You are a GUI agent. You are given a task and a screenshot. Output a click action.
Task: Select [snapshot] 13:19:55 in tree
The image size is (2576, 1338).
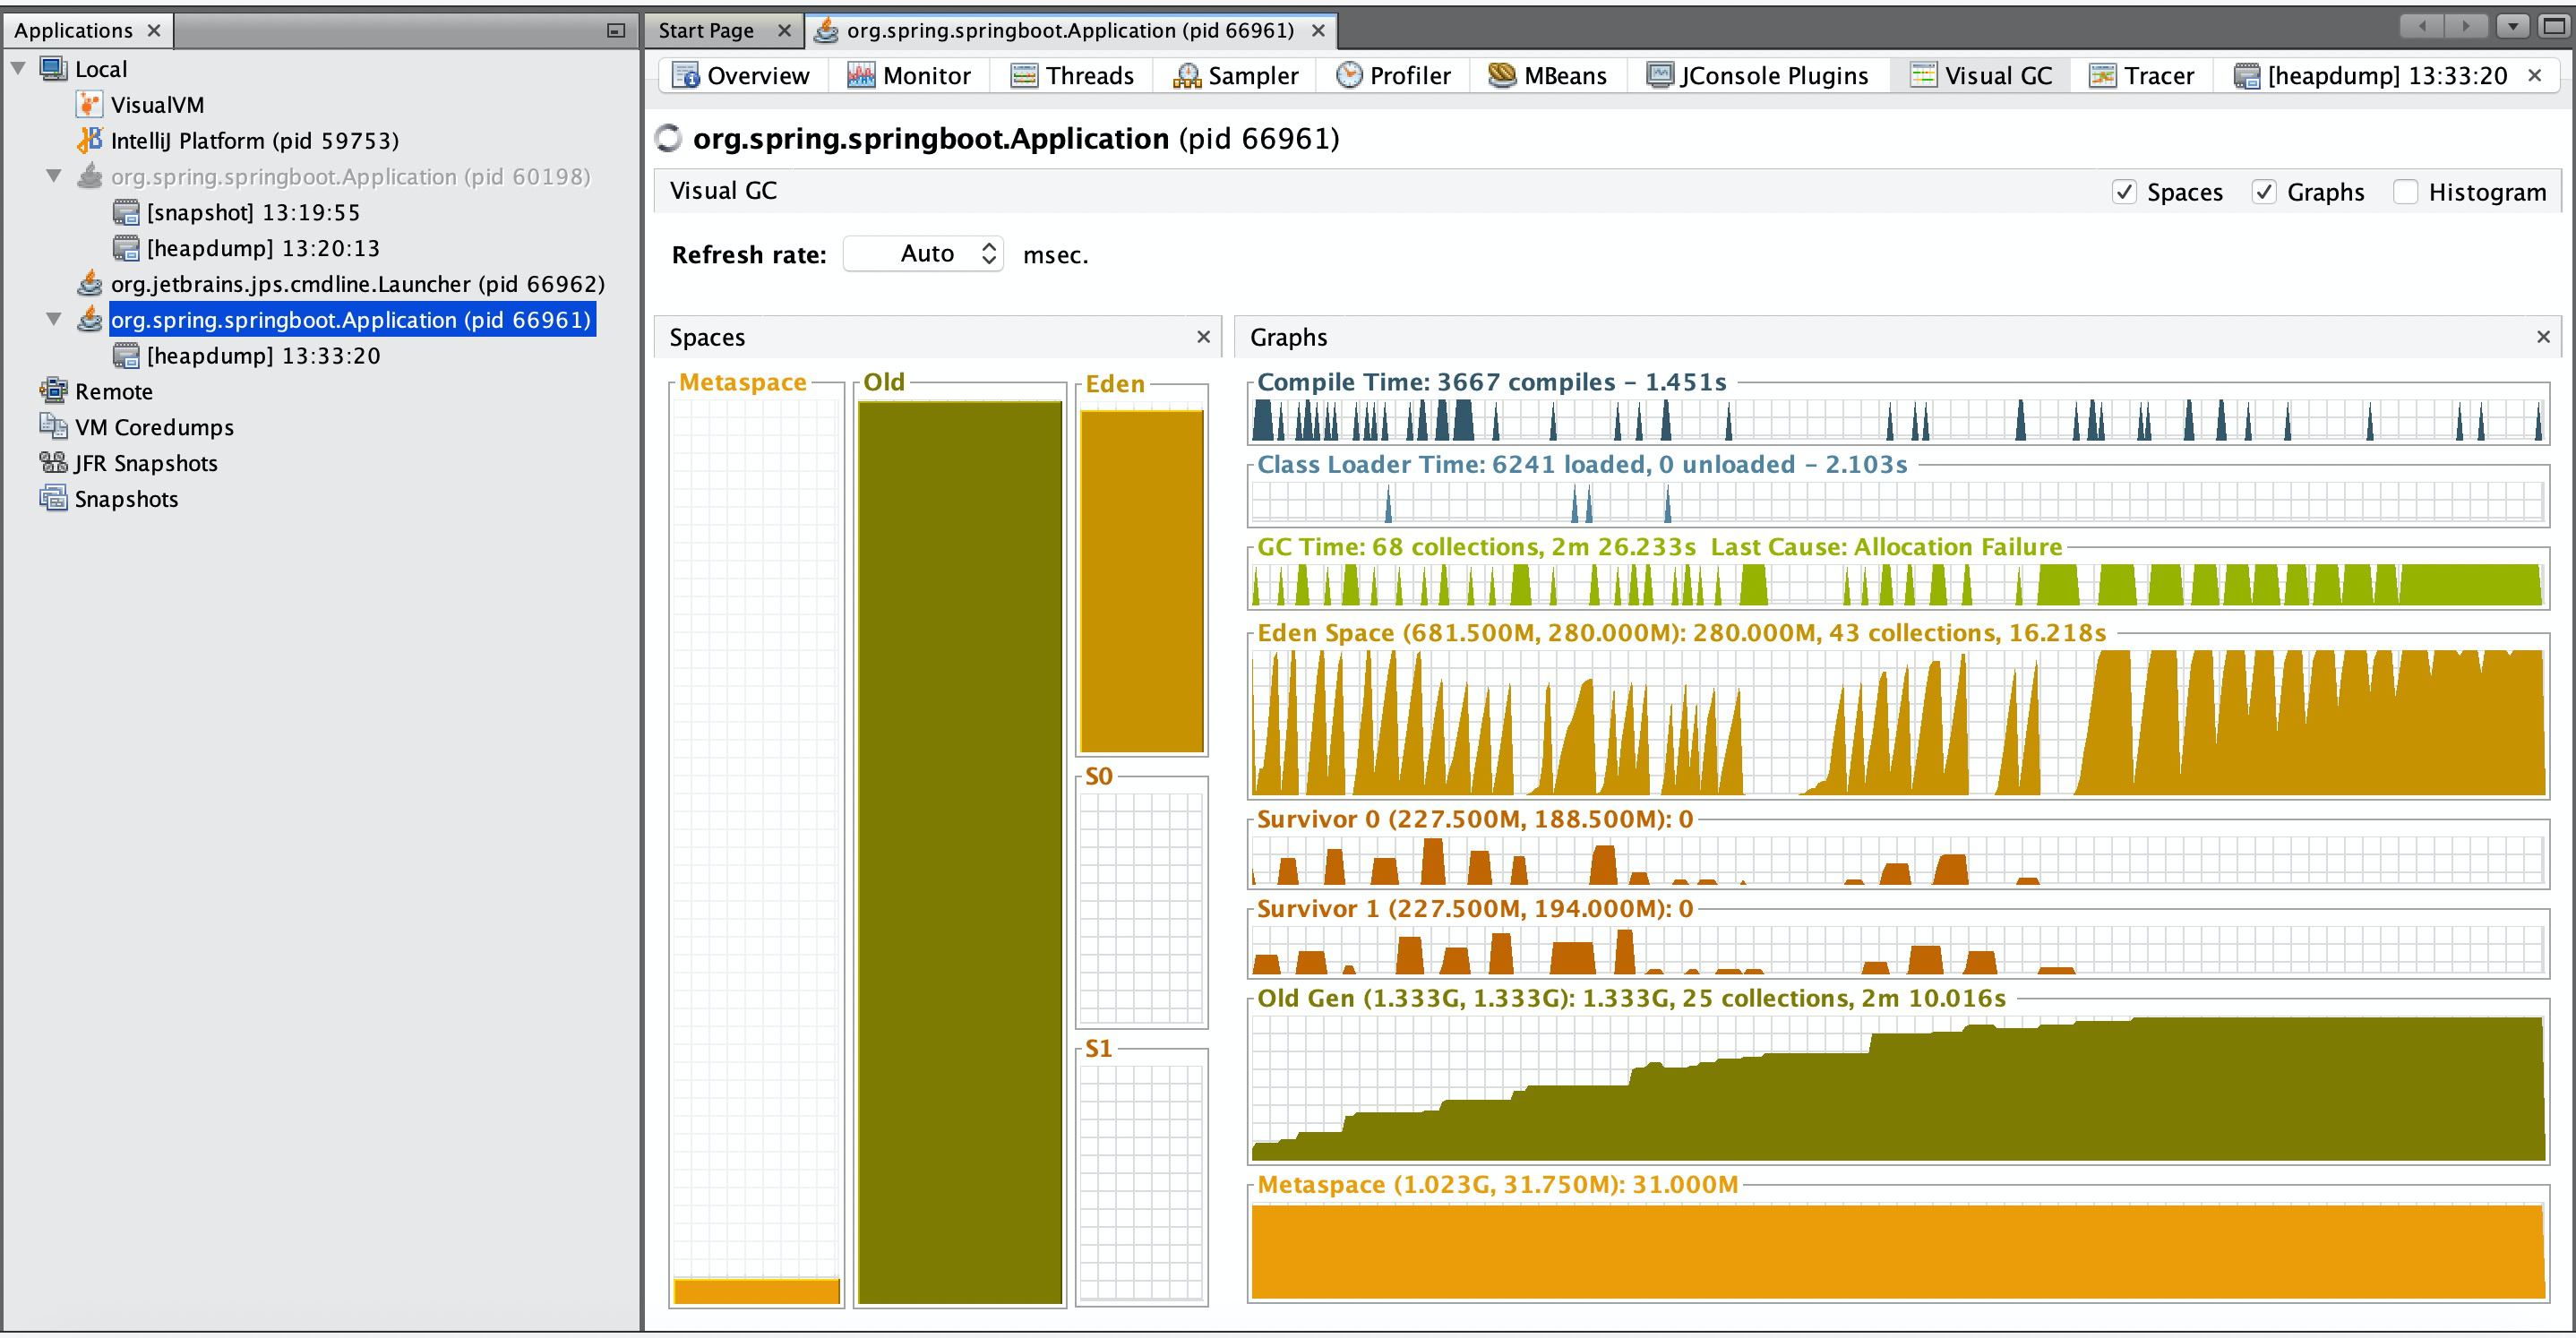click(253, 212)
